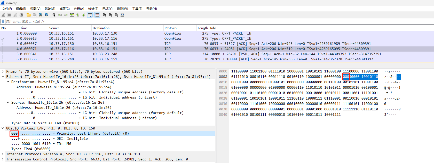Select packet 6 from 10.33.23.248
The image size is (434, 163).
pyautogui.click(x=217, y=59)
